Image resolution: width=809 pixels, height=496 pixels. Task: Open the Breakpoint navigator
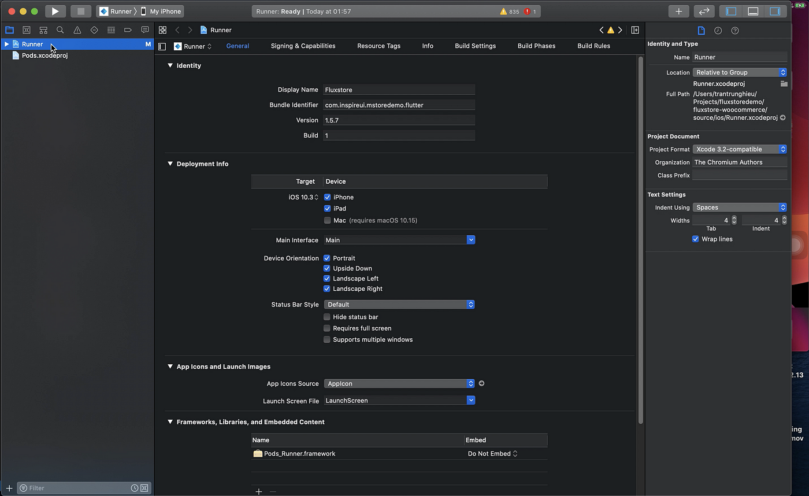tap(128, 30)
